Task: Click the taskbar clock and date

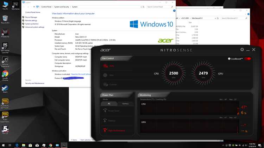Action: click(x=252, y=145)
